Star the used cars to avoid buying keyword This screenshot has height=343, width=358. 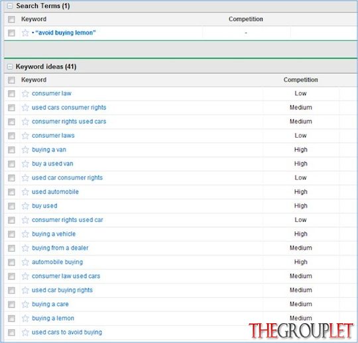(x=25, y=332)
